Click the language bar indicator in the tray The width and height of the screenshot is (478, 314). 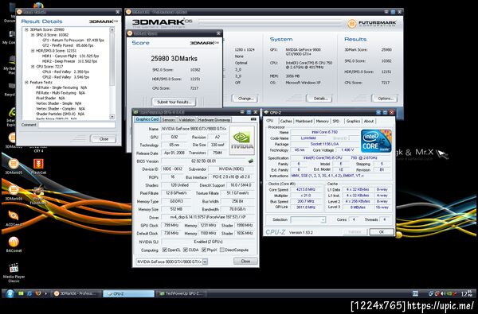[x=415, y=293]
